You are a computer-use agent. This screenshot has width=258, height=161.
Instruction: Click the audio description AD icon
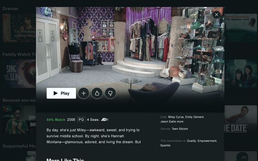point(104,119)
